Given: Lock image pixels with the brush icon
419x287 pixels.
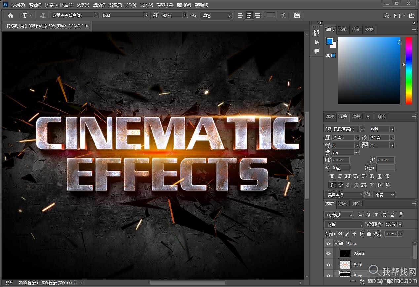Looking at the screenshot, I should [347, 234].
